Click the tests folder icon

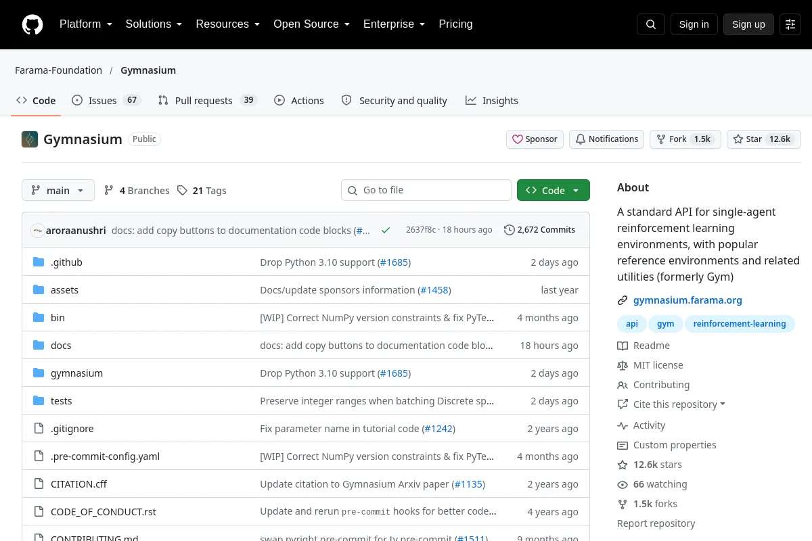pyautogui.click(x=39, y=400)
